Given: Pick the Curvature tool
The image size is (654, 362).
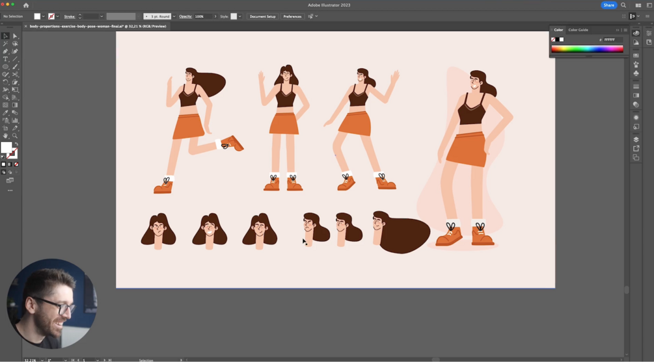Looking at the screenshot, I should pos(15,51).
